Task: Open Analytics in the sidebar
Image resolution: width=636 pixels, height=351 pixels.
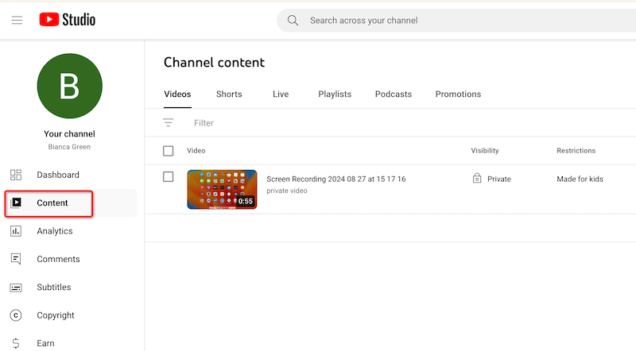Action: [54, 231]
